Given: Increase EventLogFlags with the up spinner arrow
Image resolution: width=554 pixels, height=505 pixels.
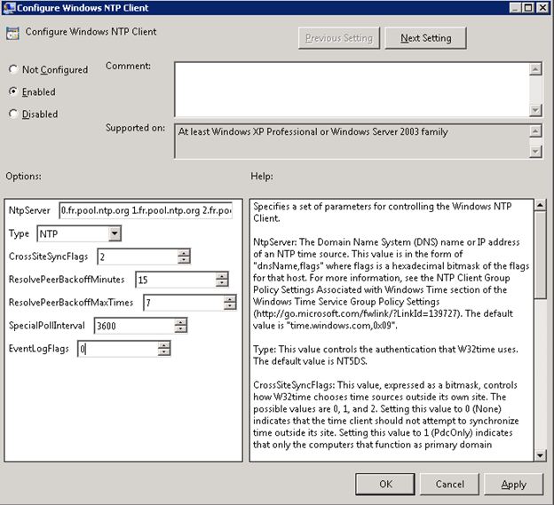Looking at the screenshot, I should pyautogui.click(x=164, y=345).
